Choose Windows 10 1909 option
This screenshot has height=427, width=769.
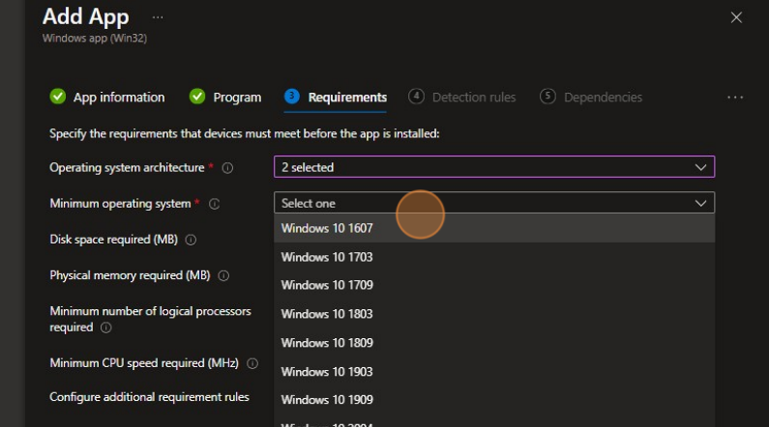point(327,400)
